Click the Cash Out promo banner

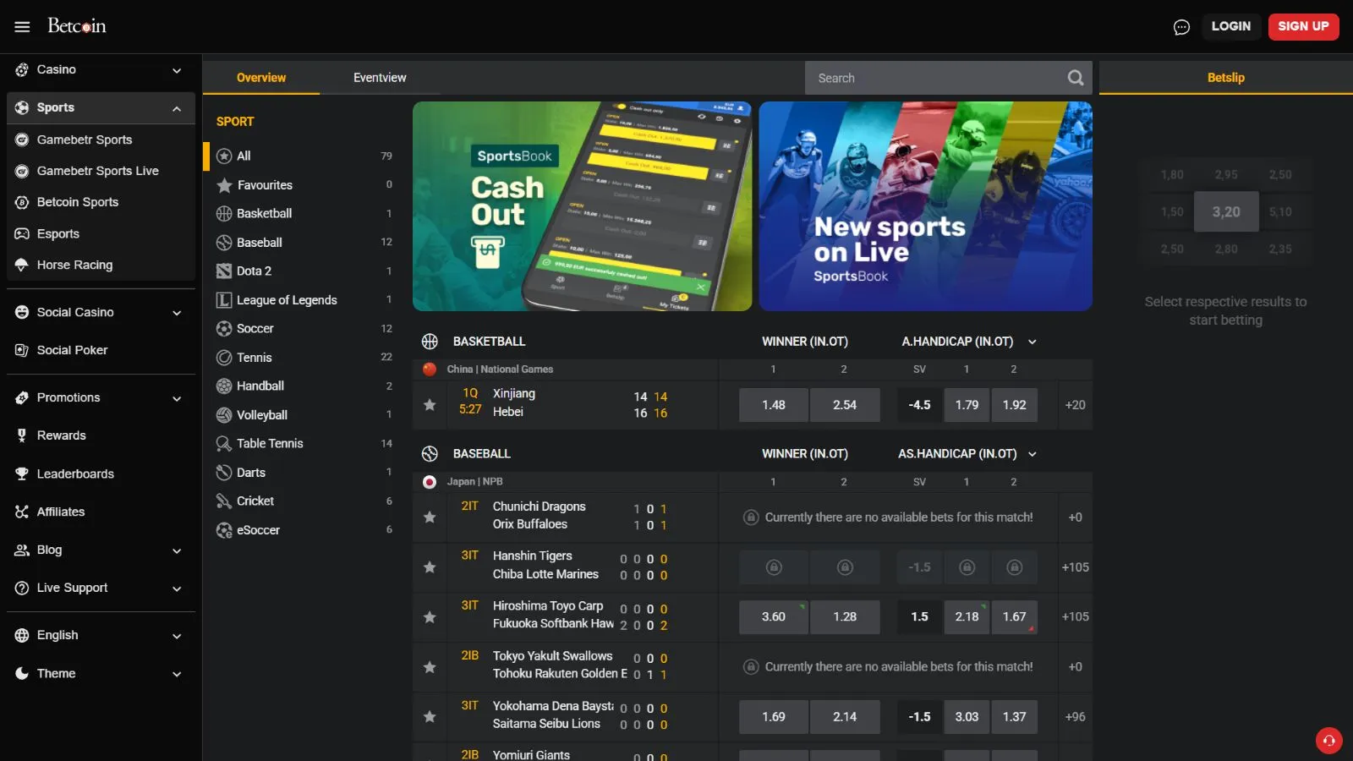[582, 206]
